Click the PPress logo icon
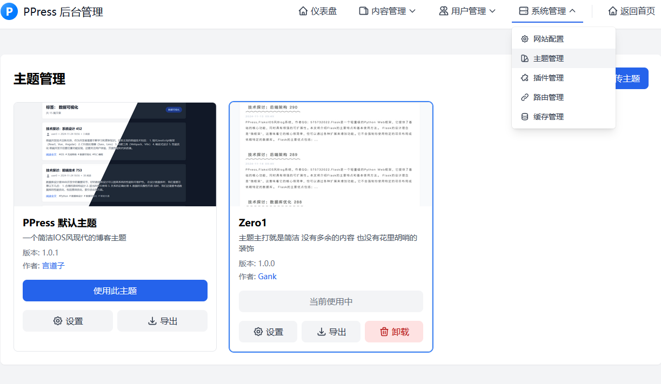The height and width of the screenshot is (384, 661). (9, 11)
